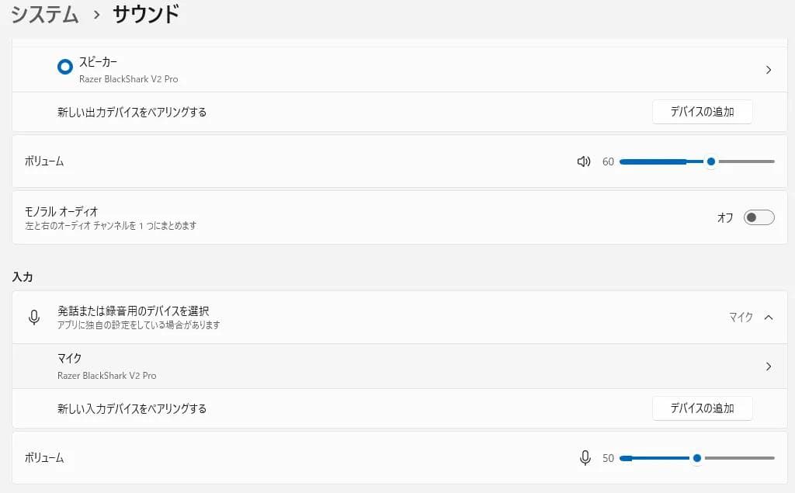
Task: Click the サウンド page title
Action: point(146,14)
